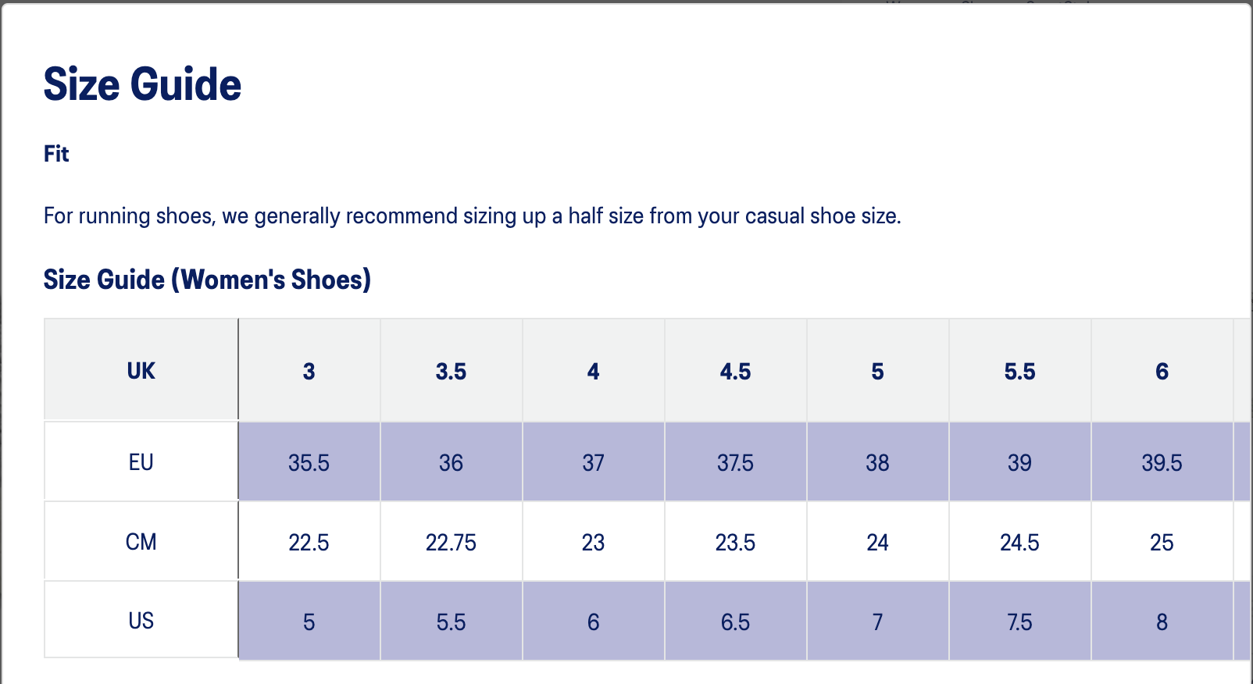
Task: Select the US row label cell
Action: coord(141,621)
